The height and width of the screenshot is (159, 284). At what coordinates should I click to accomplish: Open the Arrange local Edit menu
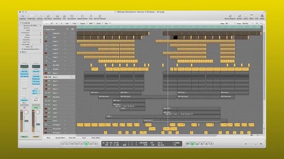point(67,23)
